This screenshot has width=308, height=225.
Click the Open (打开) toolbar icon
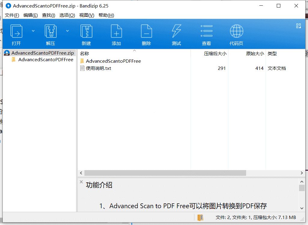pyautogui.click(x=16, y=31)
